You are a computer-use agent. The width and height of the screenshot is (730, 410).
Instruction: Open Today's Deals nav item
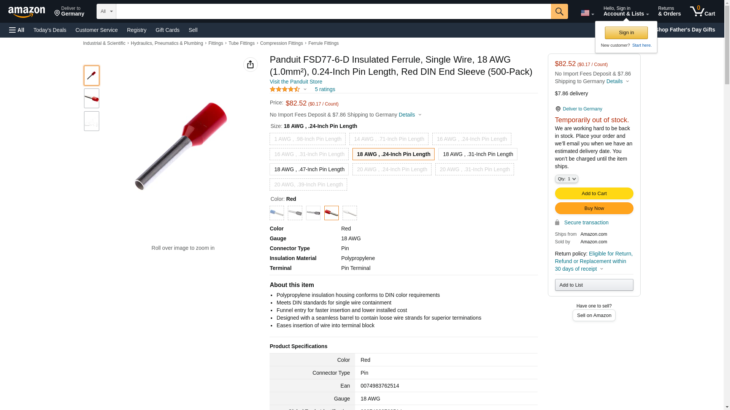tap(50, 30)
